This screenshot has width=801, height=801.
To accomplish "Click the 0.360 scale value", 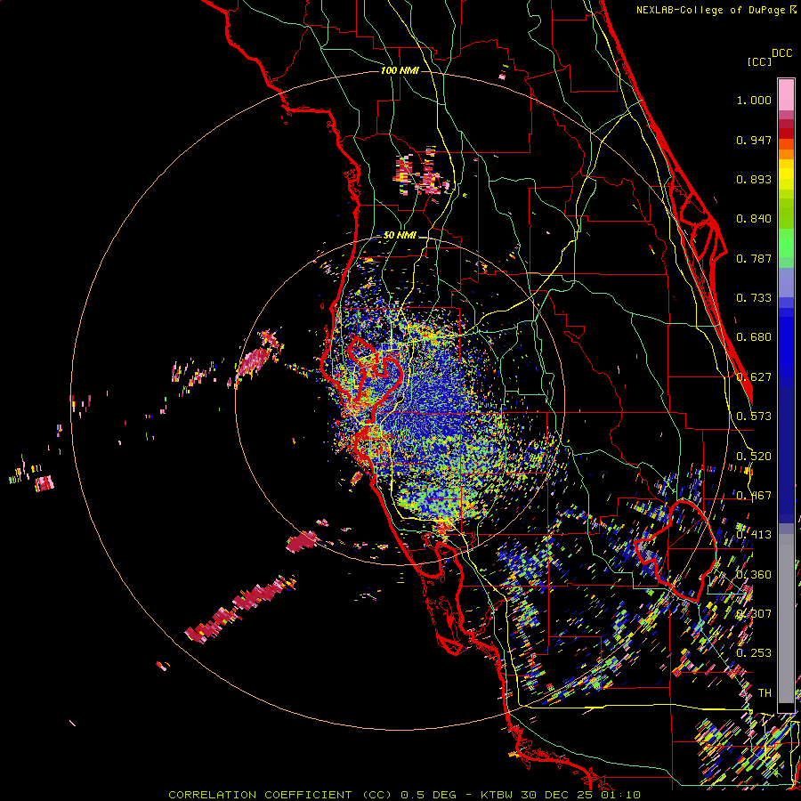I will pos(754,575).
